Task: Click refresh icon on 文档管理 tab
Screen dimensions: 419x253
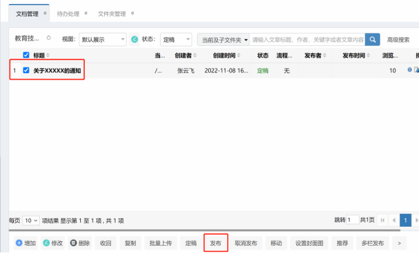Action: point(45,13)
